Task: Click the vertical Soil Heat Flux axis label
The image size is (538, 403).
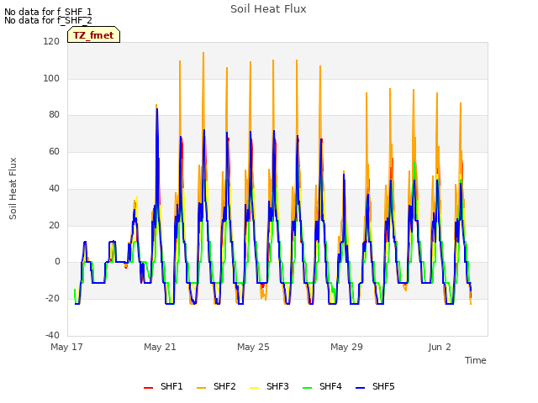Action: [x=13, y=189]
